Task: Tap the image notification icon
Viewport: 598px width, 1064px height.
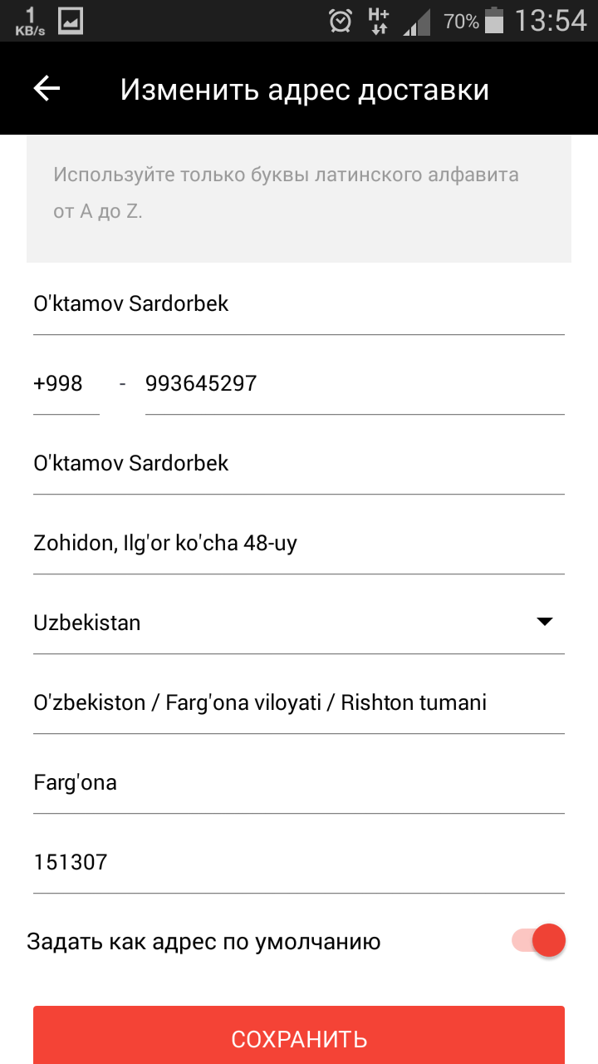Action: tap(71, 21)
